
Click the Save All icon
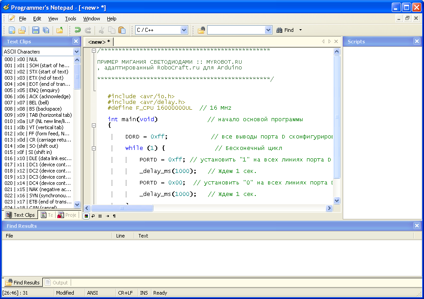point(45,30)
